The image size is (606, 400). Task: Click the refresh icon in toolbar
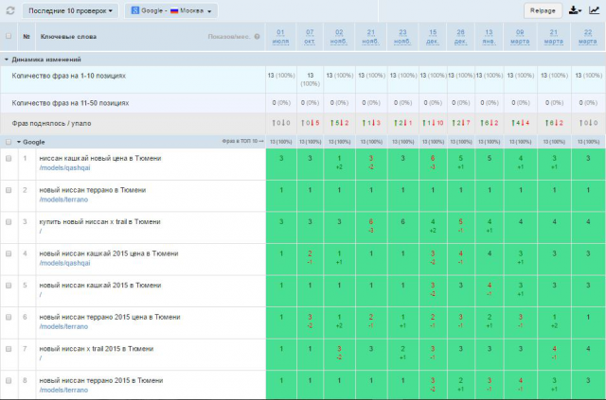point(10,10)
